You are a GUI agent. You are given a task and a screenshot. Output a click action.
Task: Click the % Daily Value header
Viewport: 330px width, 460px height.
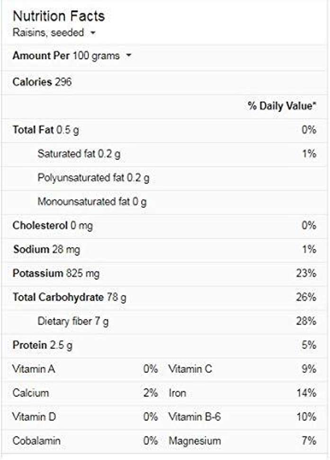pyautogui.click(x=282, y=106)
